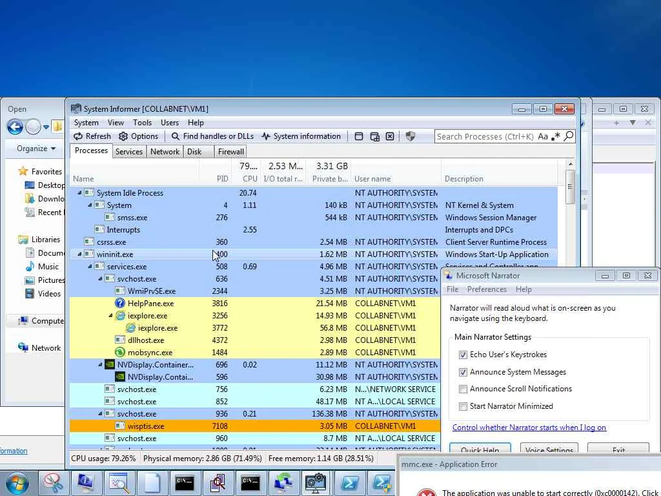Uncheck Echo User's Keystrokes
661x496 pixels.
tap(463, 355)
